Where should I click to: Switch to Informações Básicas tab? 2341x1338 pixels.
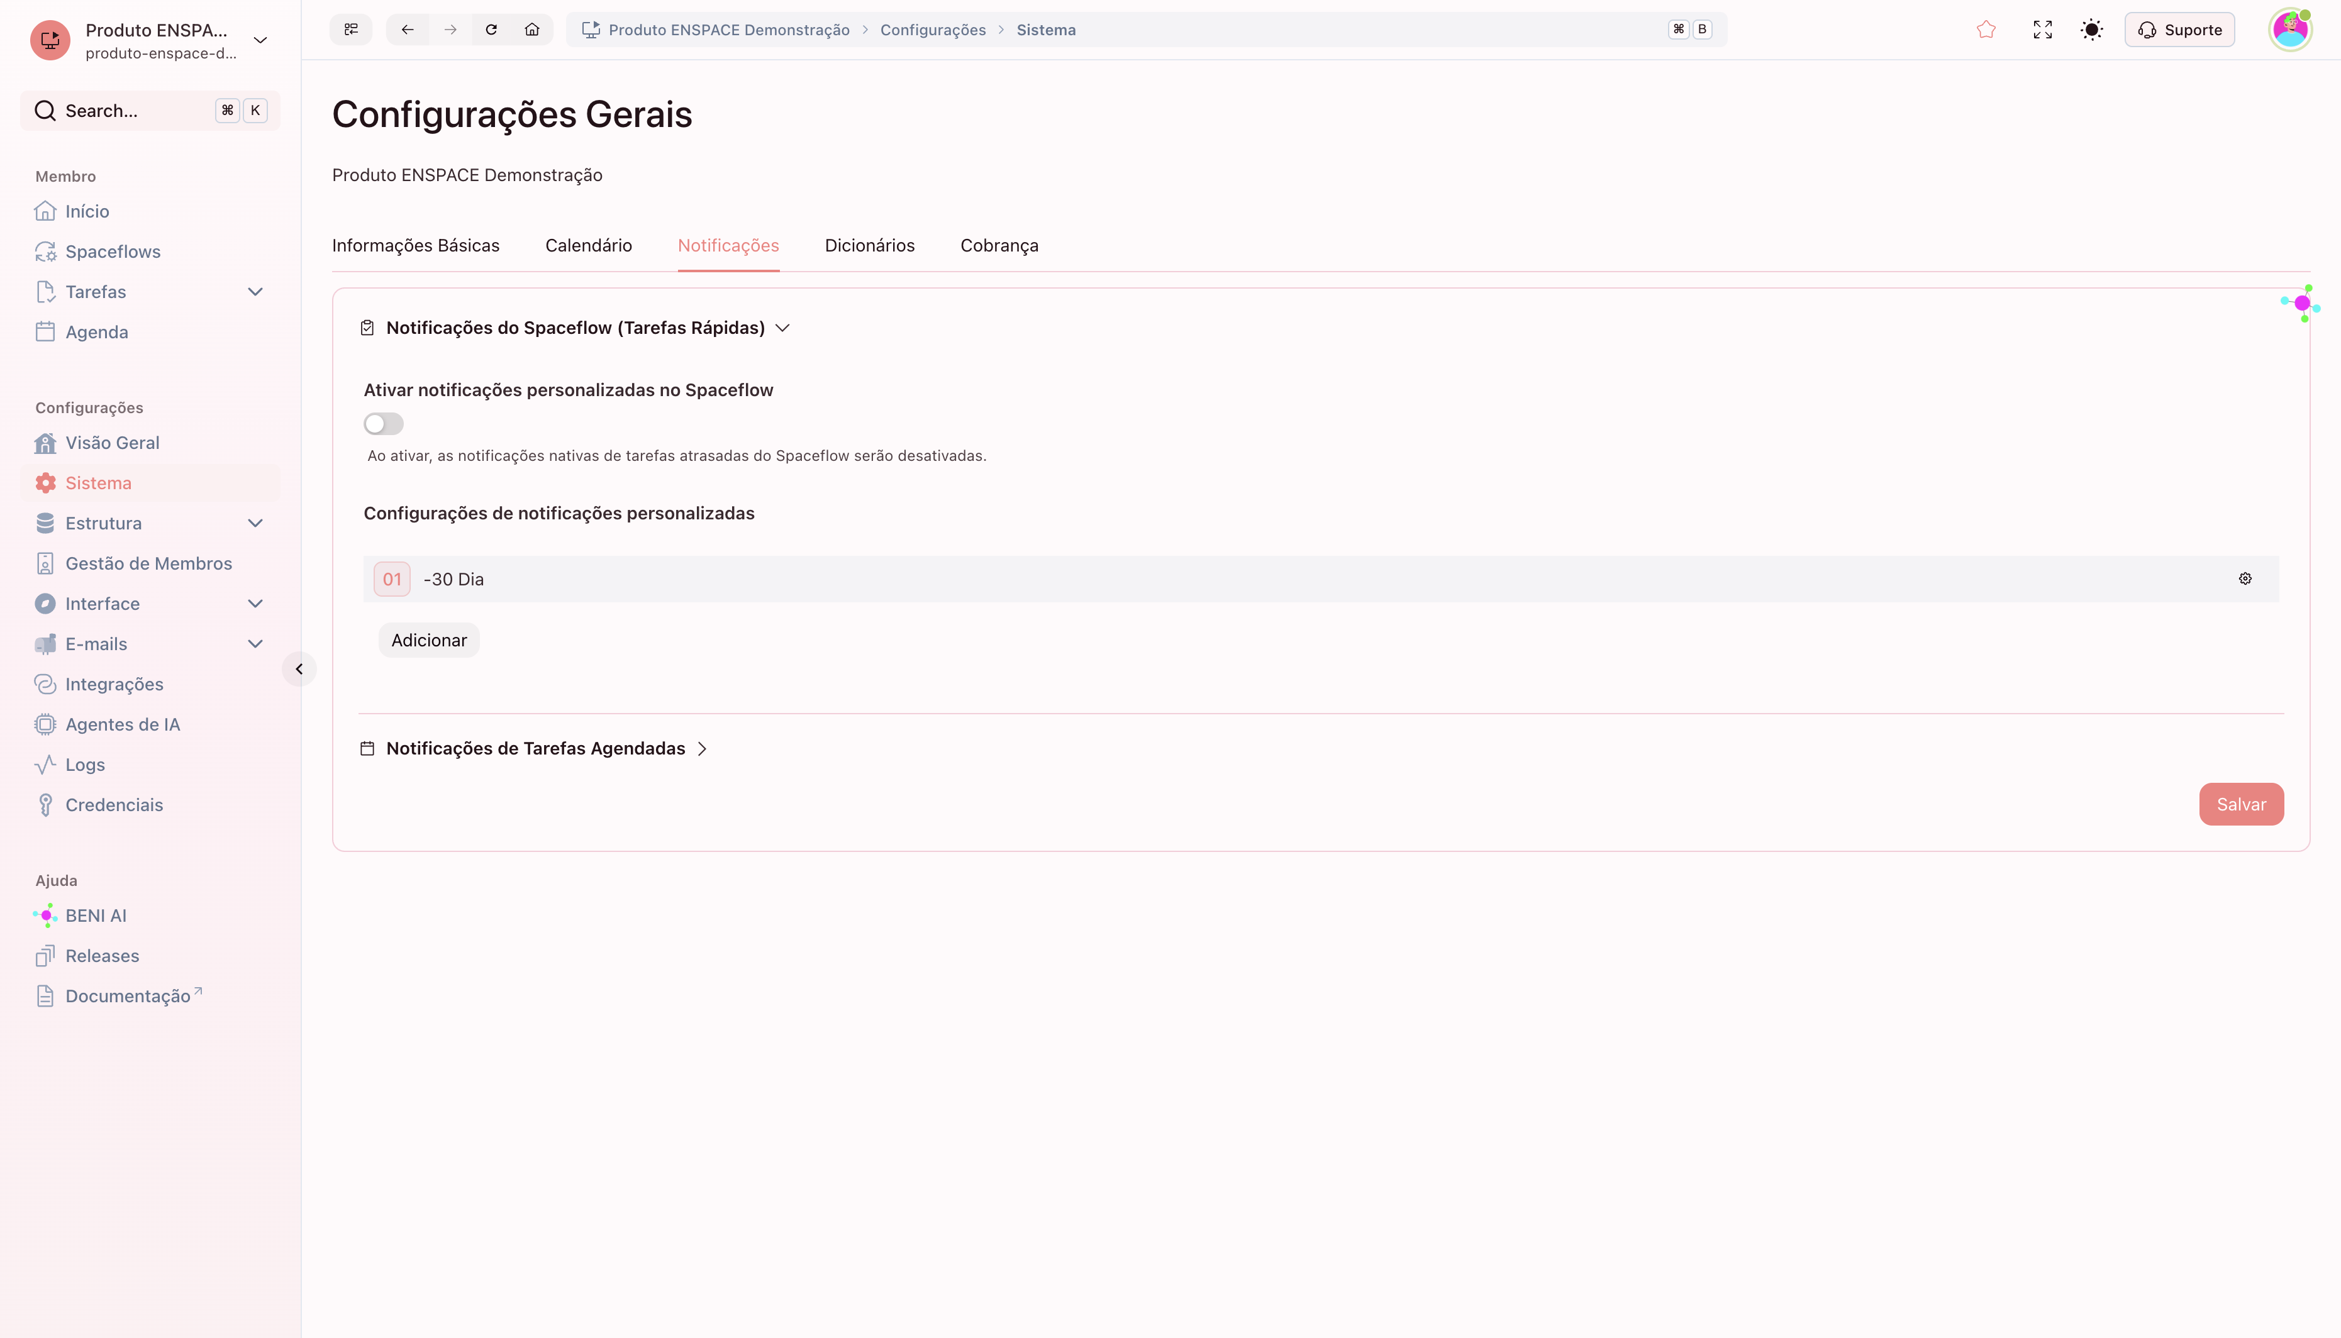pos(416,245)
